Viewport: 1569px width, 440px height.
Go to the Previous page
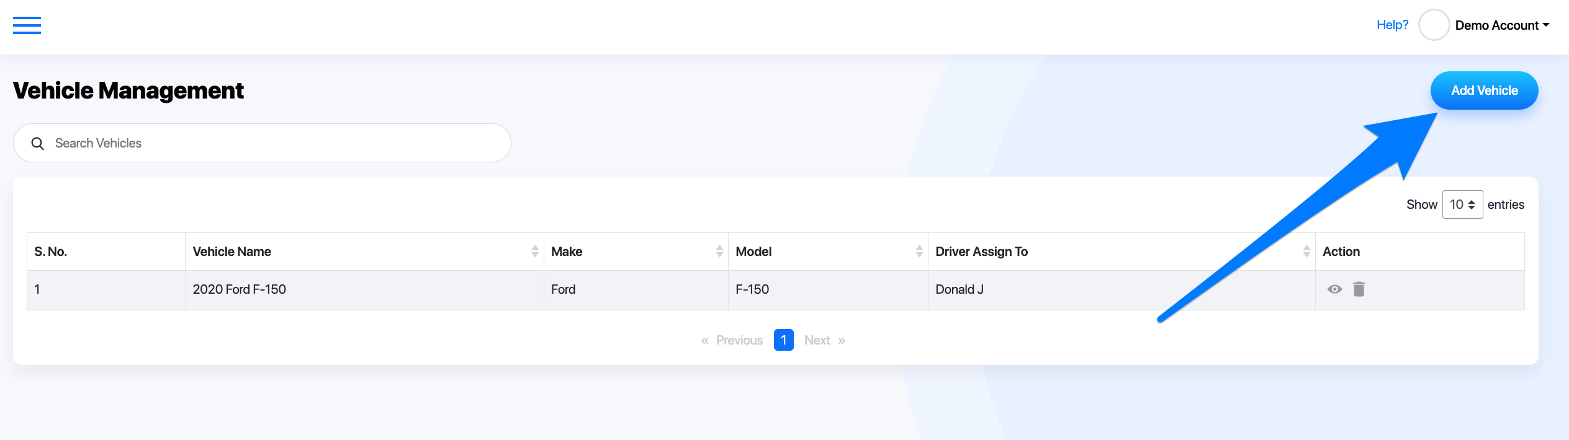coord(732,340)
